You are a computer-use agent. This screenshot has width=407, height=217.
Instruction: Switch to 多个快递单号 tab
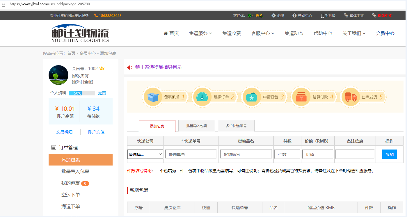pos(236,126)
